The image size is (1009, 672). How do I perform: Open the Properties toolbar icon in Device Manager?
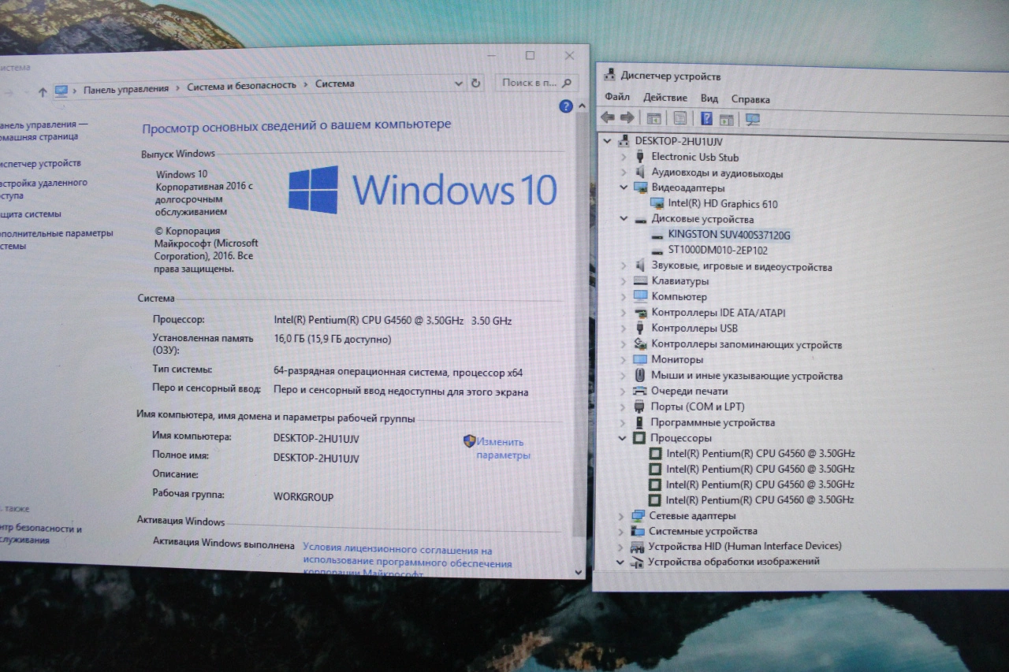pyautogui.click(x=679, y=119)
